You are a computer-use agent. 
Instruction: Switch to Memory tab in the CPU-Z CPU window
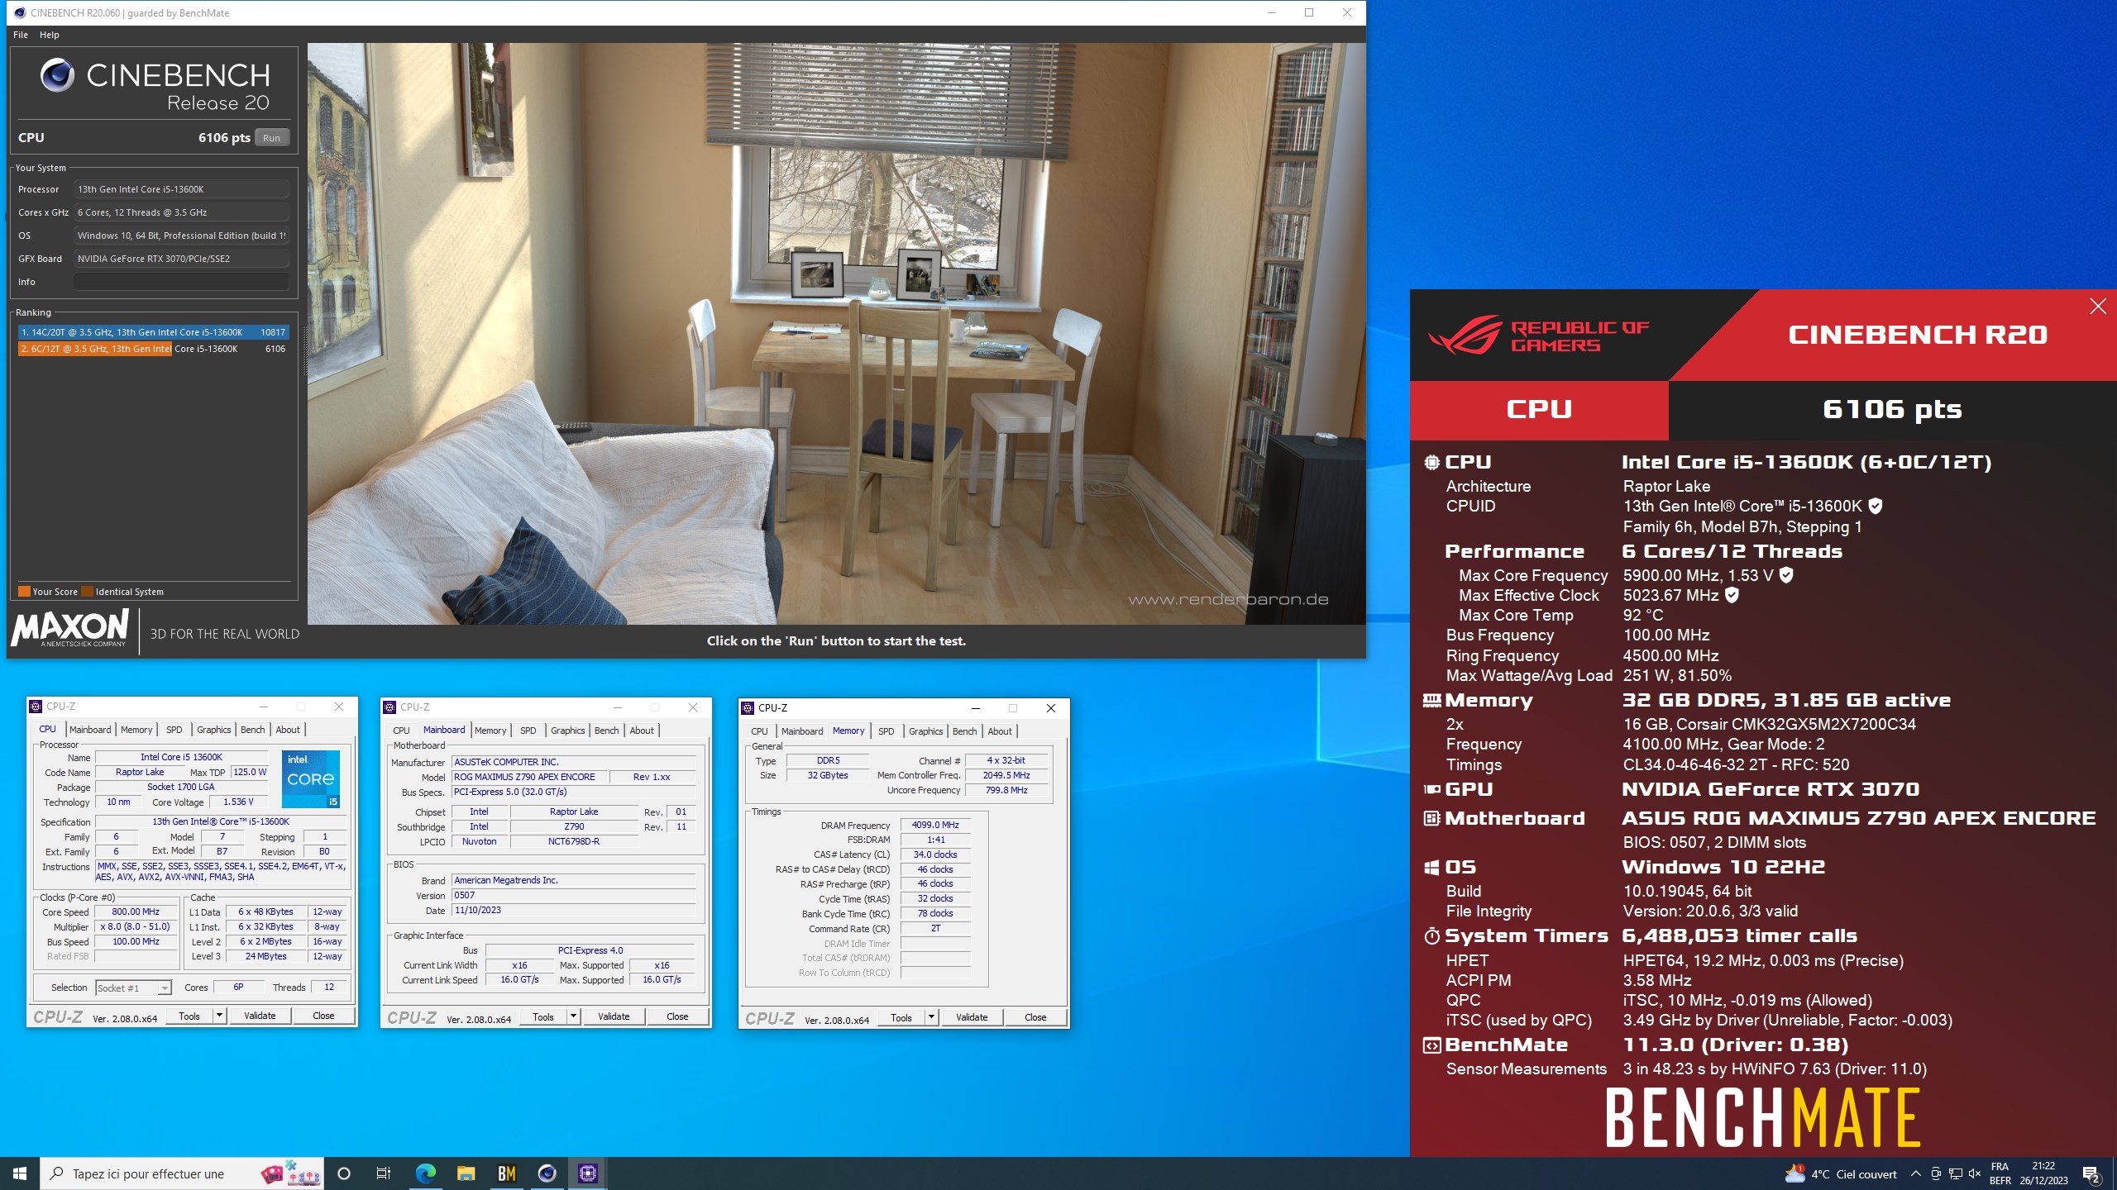point(136,730)
